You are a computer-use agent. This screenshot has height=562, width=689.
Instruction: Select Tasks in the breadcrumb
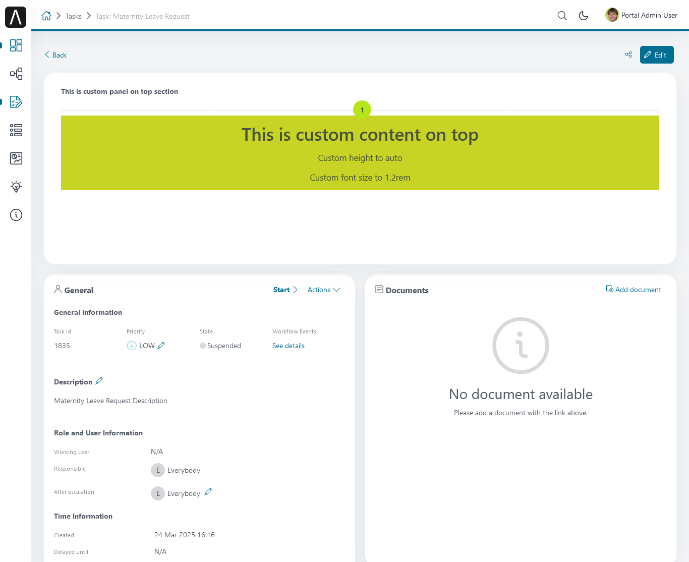coord(74,16)
